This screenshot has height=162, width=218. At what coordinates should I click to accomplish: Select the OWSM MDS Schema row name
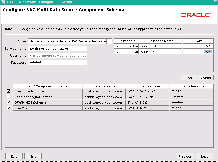[47, 103]
